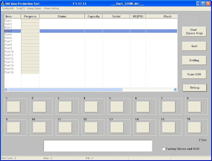
Task: Open the Tools(T) menu
Action: [20, 8]
